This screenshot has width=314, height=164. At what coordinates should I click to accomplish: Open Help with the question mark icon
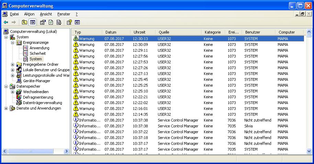click(69, 22)
